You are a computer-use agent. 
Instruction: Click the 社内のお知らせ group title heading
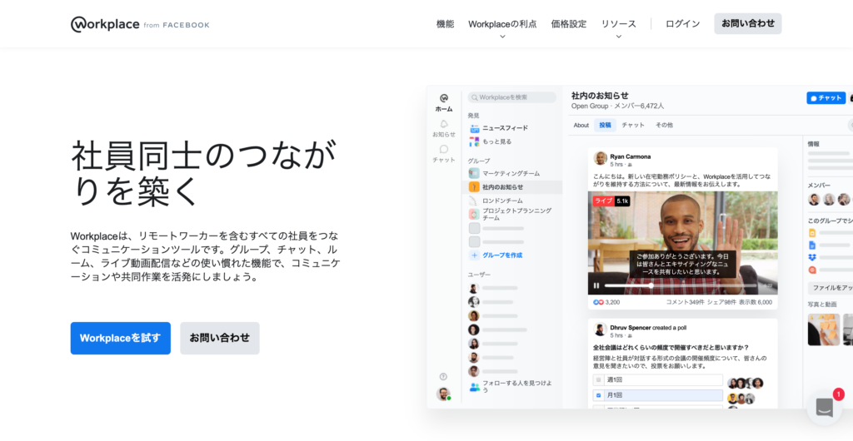600,96
